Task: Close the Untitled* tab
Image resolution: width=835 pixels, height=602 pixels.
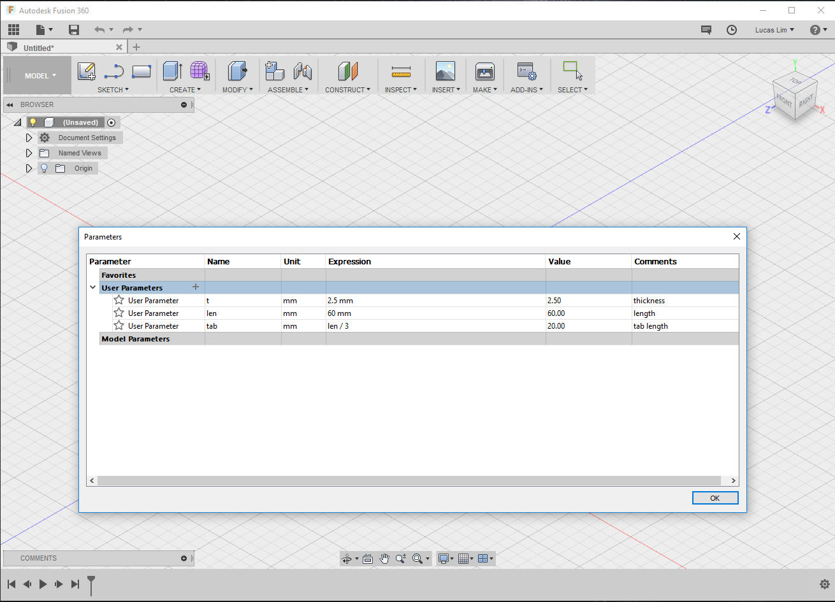Action: tap(119, 48)
